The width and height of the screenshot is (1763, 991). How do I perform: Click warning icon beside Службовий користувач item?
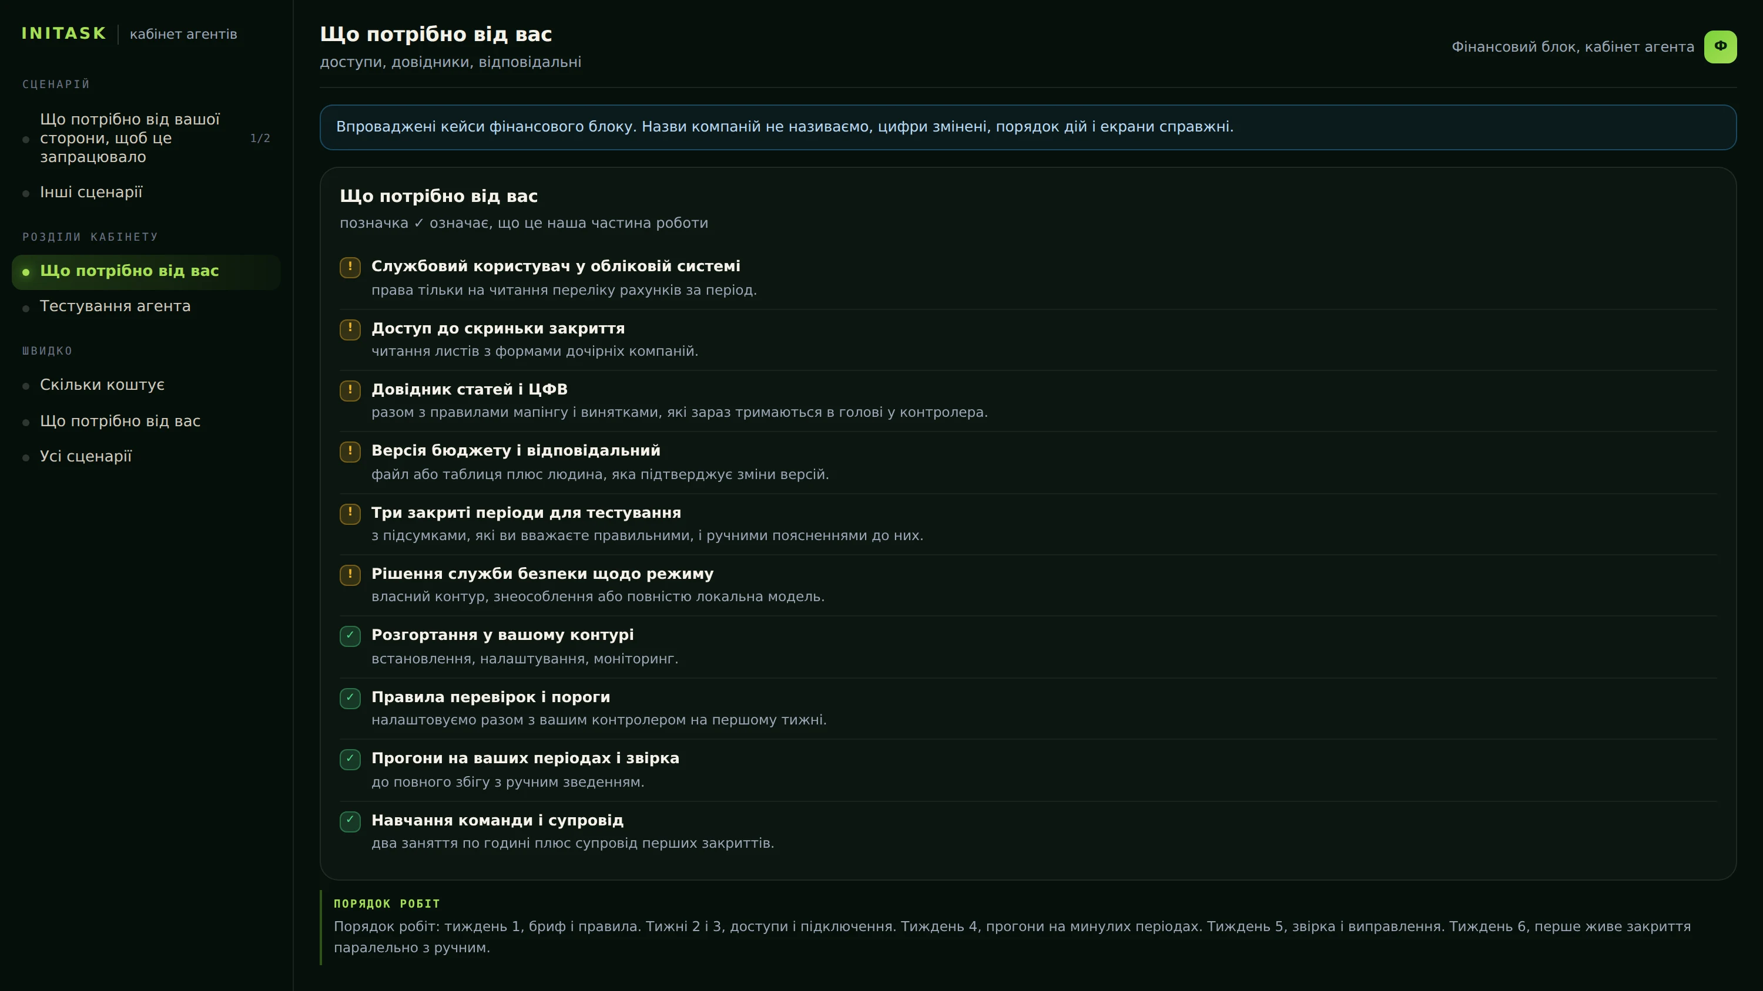(350, 267)
